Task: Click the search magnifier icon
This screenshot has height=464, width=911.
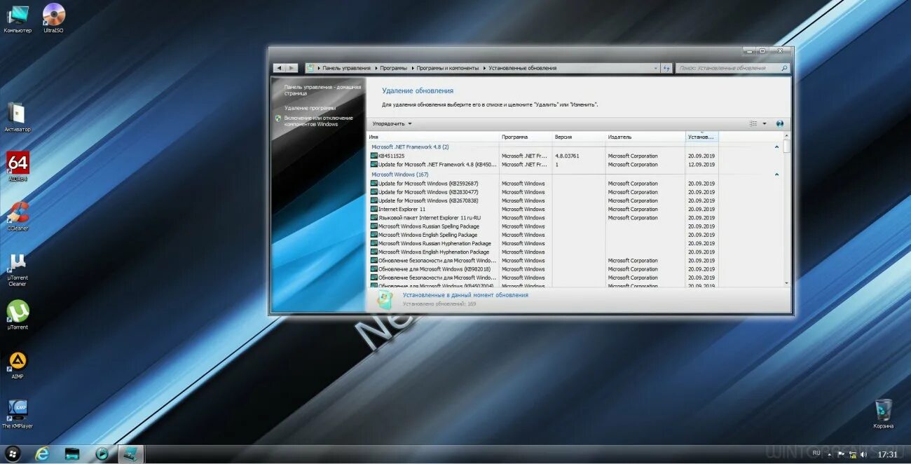Action: point(784,68)
